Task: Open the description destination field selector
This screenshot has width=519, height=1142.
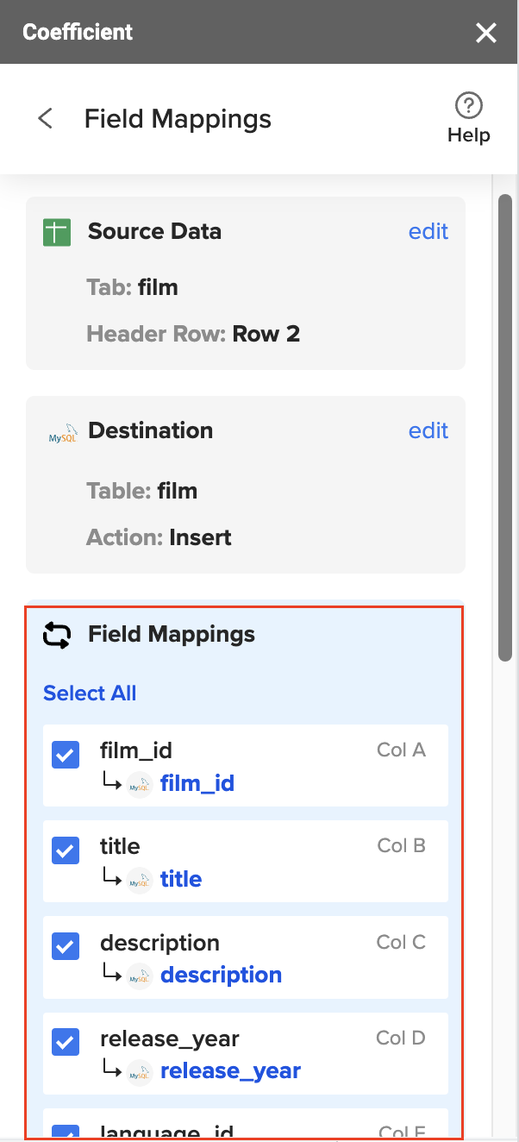Action: point(221,975)
